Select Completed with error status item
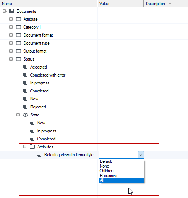 tap(48, 75)
